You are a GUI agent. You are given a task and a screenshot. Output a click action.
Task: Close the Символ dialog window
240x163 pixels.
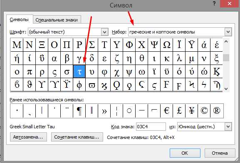pyautogui.click(x=230, y=3)
